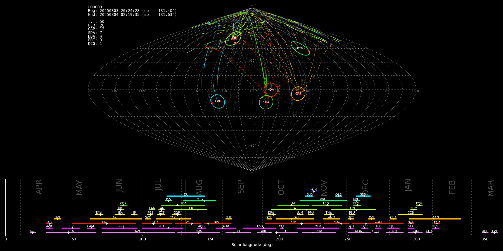Image resolution: width=503 pixels, height=251 pixels.
Task: Click the STA shower bar in timeline
Action: click(293, 223)
